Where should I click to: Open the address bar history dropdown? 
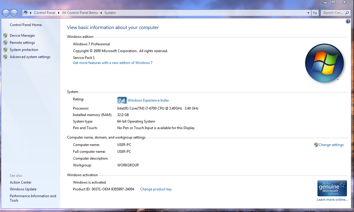pyautogui.click(x=308, y=13)
